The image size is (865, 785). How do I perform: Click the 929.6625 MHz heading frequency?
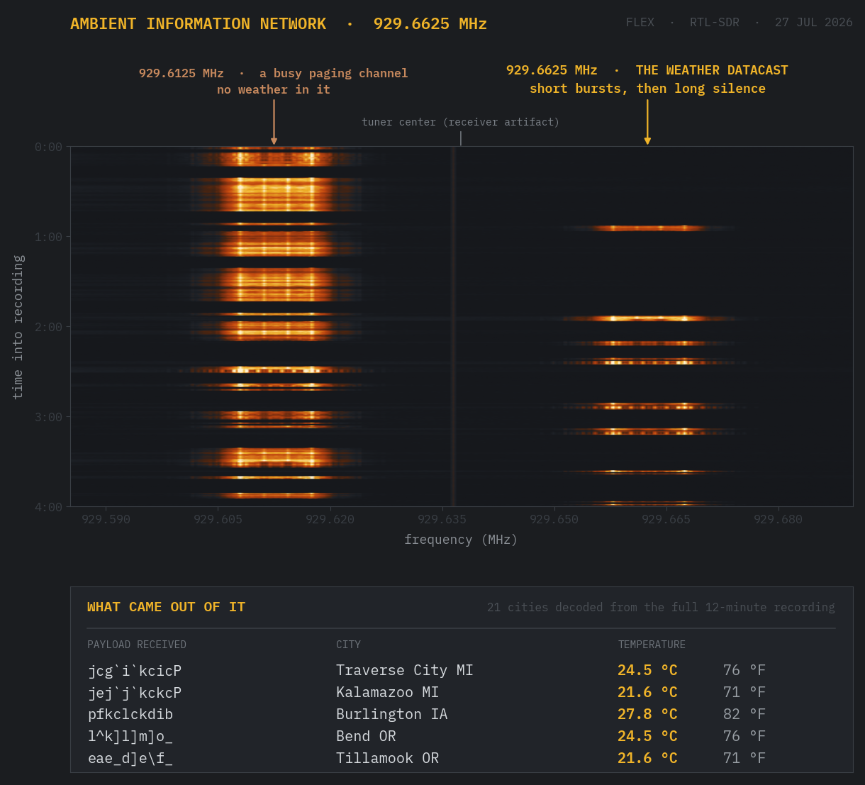click(x=430, y=23)
